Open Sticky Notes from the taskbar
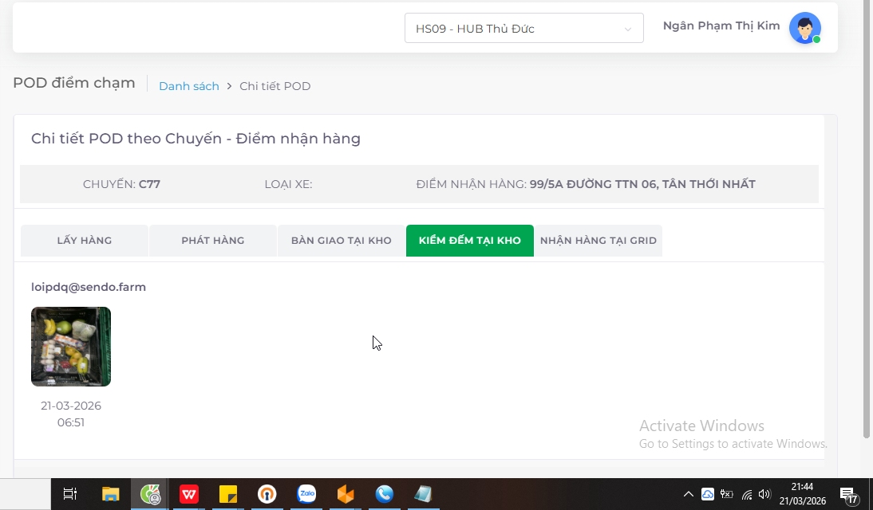 (x=228, y=494)
